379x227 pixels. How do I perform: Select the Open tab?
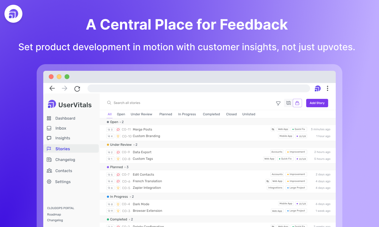coord(121,114)
